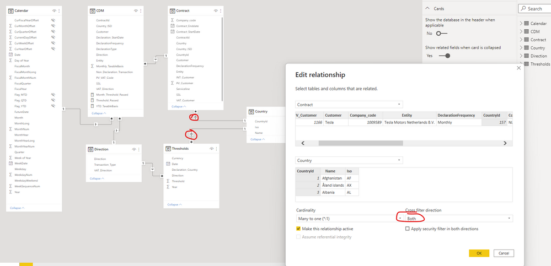Toggle the eye icon on the Direction card header
The width and height of the screenshot is (551, 266).
[134, 149]
